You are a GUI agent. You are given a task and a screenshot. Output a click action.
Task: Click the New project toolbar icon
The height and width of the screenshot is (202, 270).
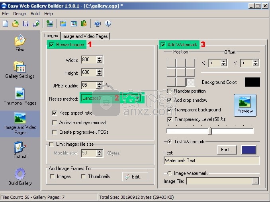5,24
